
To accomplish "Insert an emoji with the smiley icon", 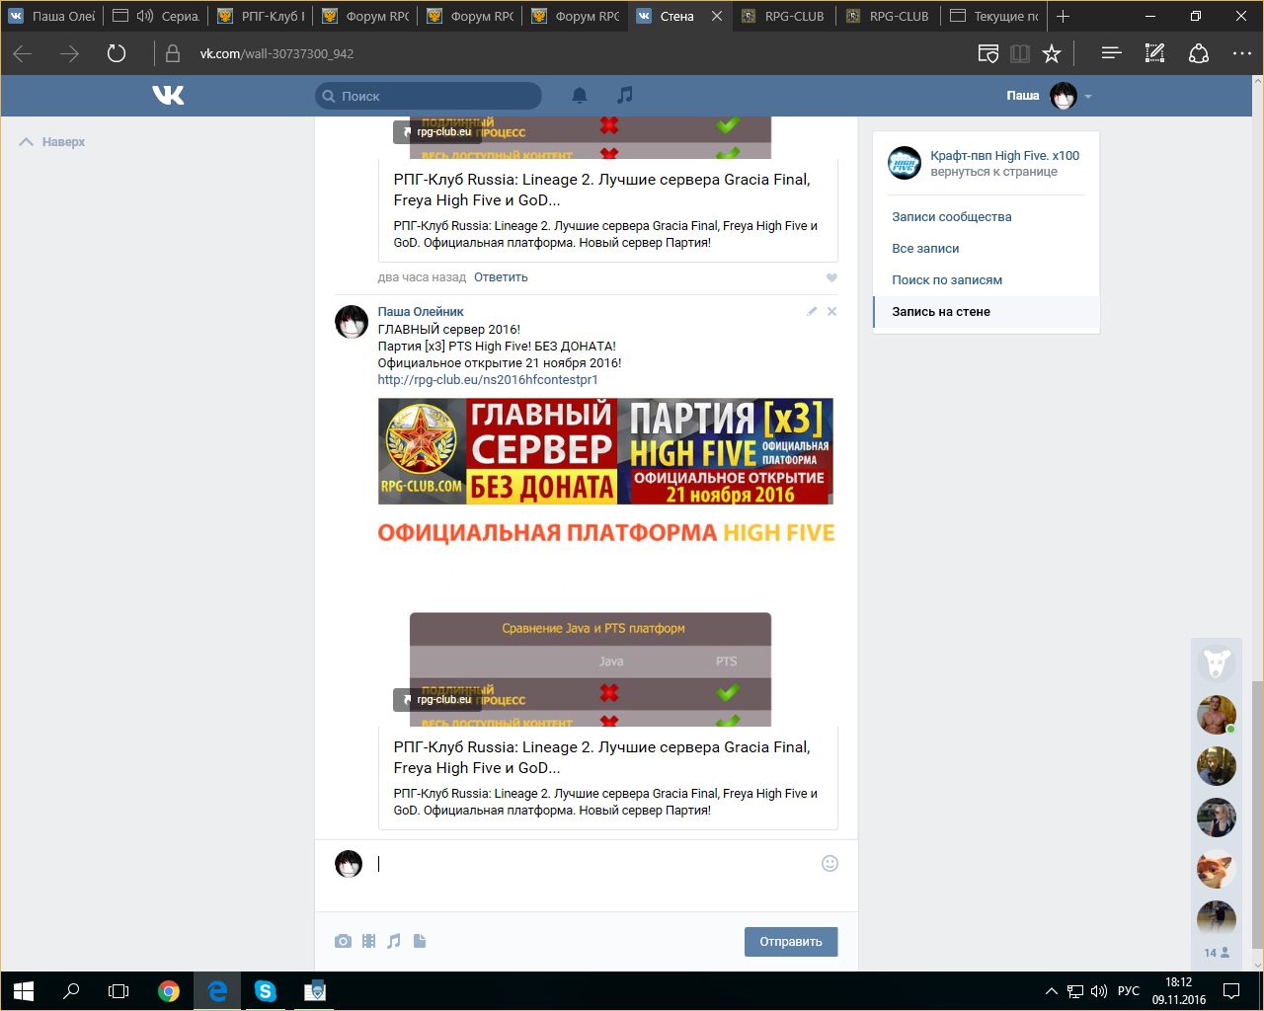I will (x=829, y=864).
